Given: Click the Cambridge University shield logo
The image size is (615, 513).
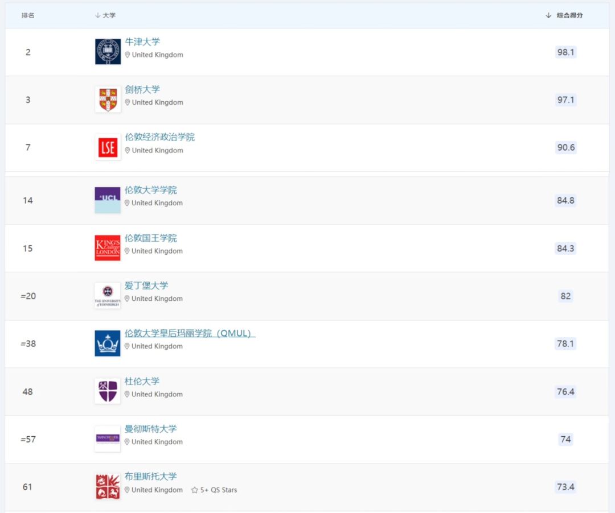Looking at the screenshot, I should [108, 100].
